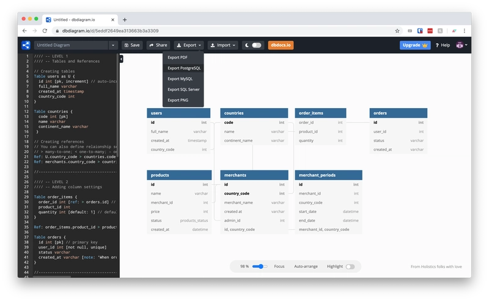The image size is (489, 301).
Task: Adjust the zoom level slider
Action: pyautogui.click(x=260, y=266)
